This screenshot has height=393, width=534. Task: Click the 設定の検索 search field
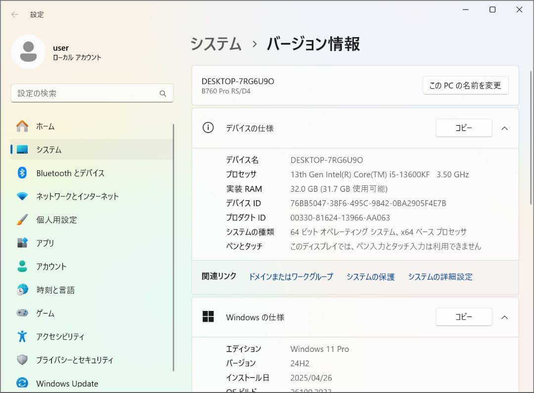click(x=92, y=93)
